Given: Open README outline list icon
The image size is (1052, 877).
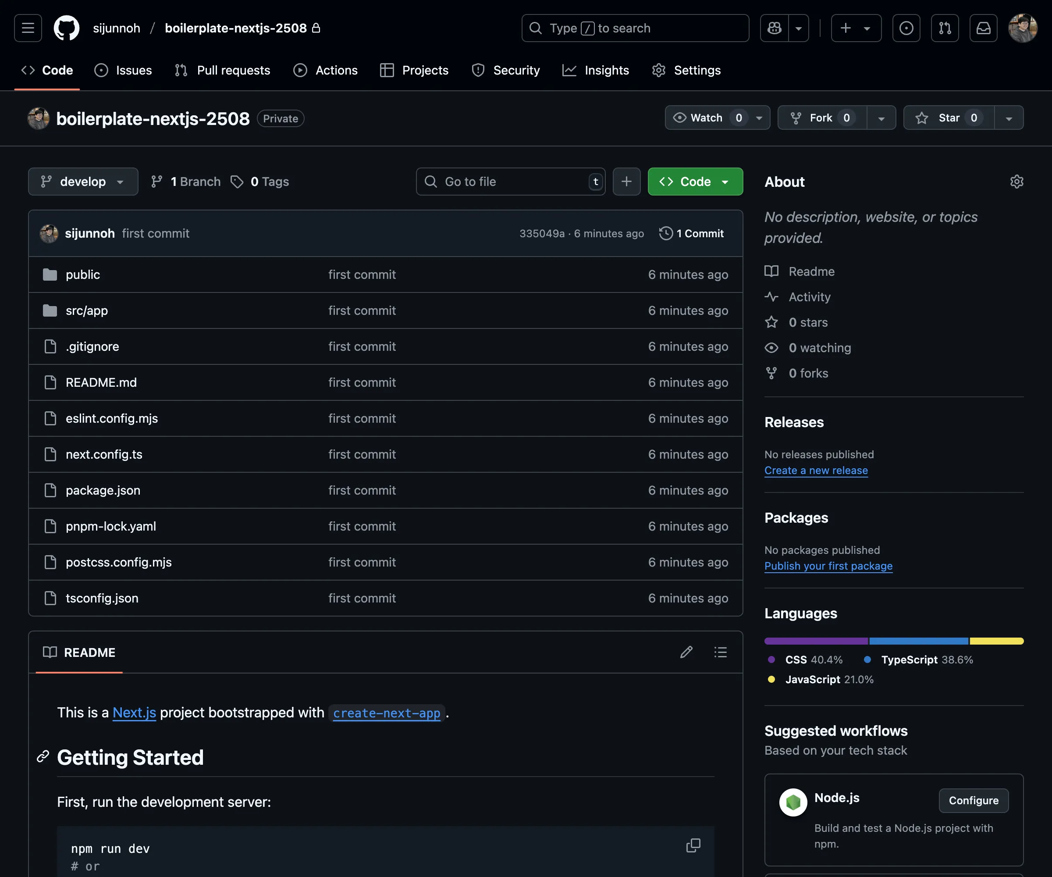Looking at the screenshot, I should [x=720, y=652].
